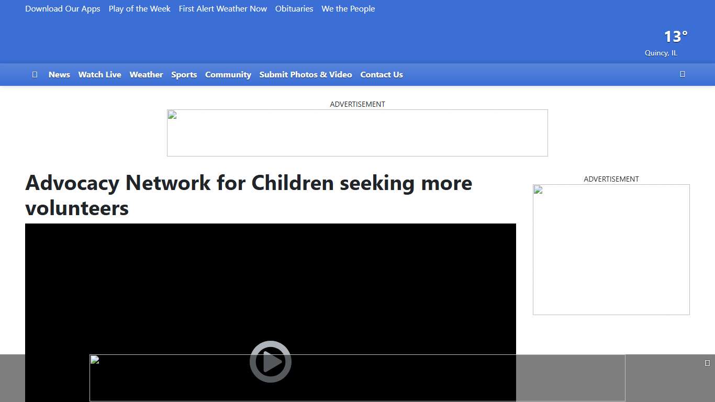
Task: Click the Play of the Week link
Action: click(x=139, y=8)
